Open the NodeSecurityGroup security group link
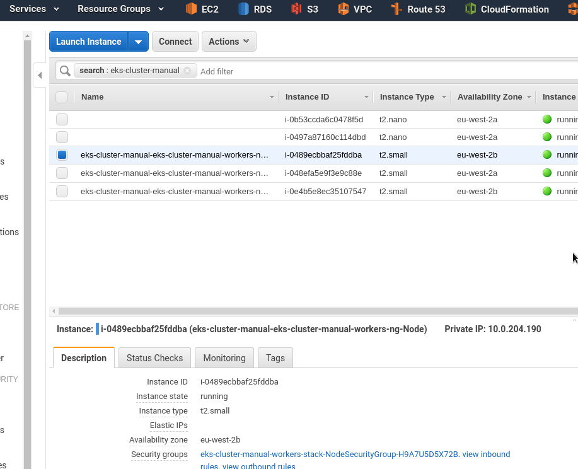The width and height of the screenshot is (578, 469). click(330, 455)
